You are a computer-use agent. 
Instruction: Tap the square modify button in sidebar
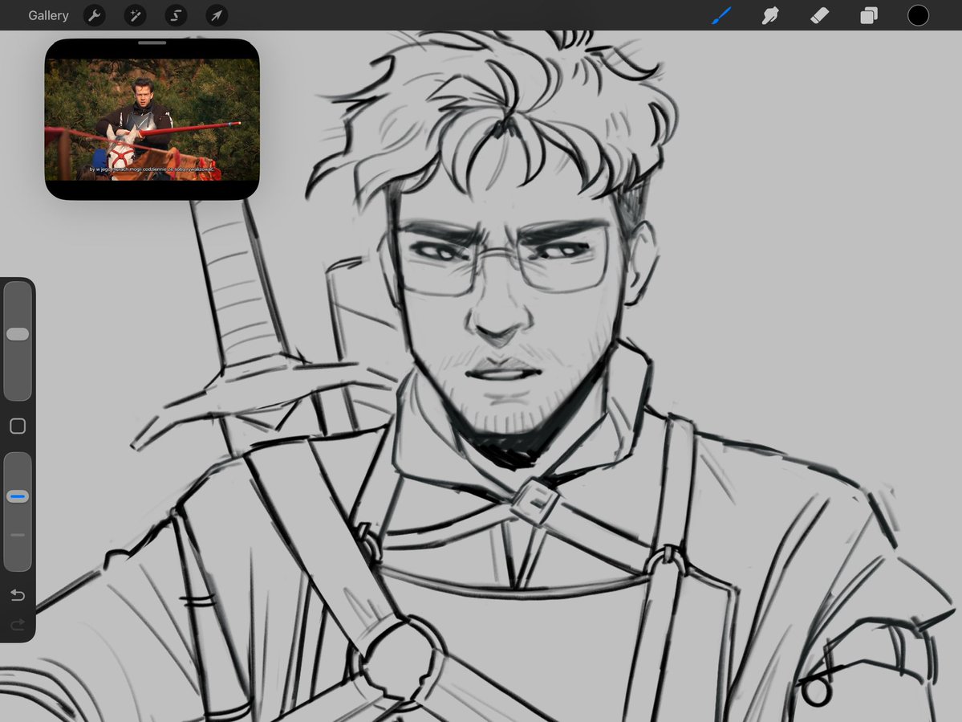coord(18,426)
